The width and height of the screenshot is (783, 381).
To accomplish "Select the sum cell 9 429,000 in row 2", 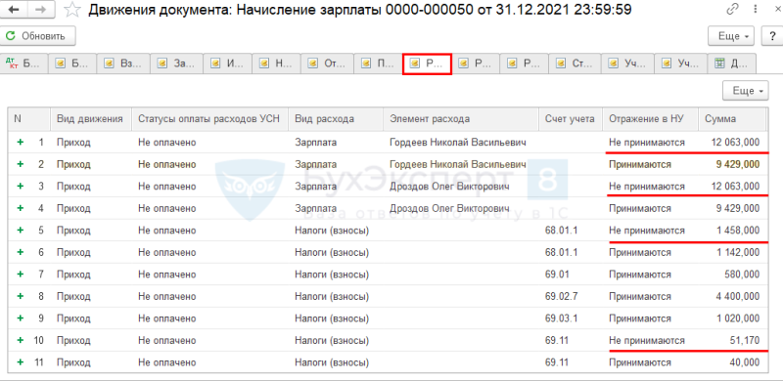I will 737,164.
